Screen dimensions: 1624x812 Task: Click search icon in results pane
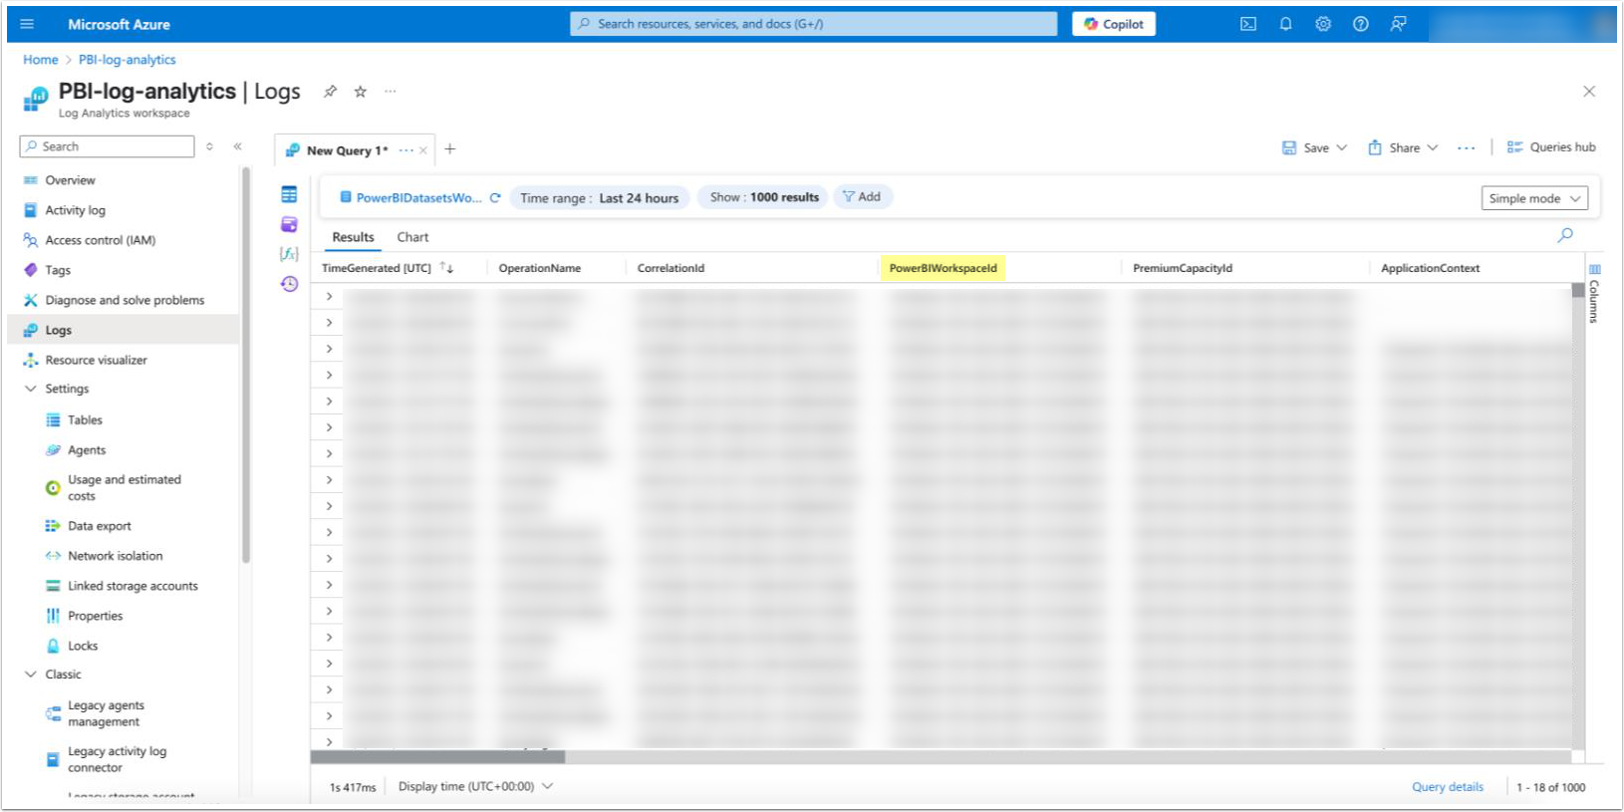pos(1565,235)
